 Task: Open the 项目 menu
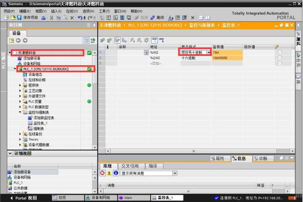[x=9, y=11]
